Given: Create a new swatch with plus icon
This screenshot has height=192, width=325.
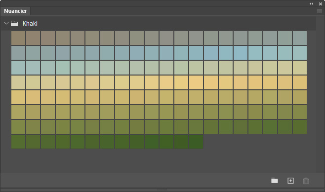Looking at the screenshot, I should coord(290,181).
